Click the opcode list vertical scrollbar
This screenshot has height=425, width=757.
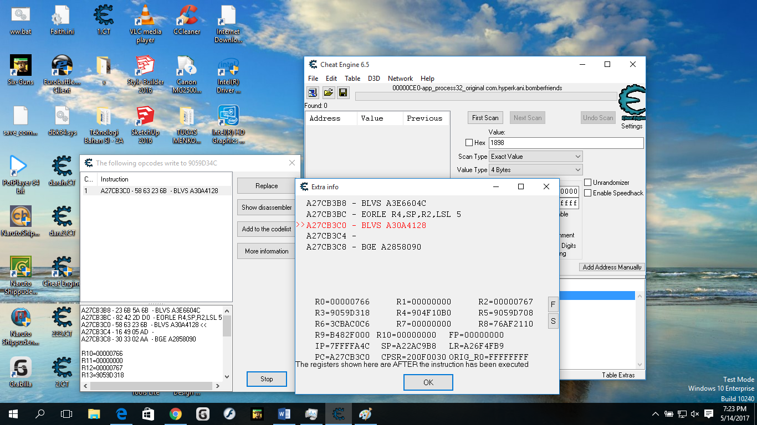[x=227, y=343]
